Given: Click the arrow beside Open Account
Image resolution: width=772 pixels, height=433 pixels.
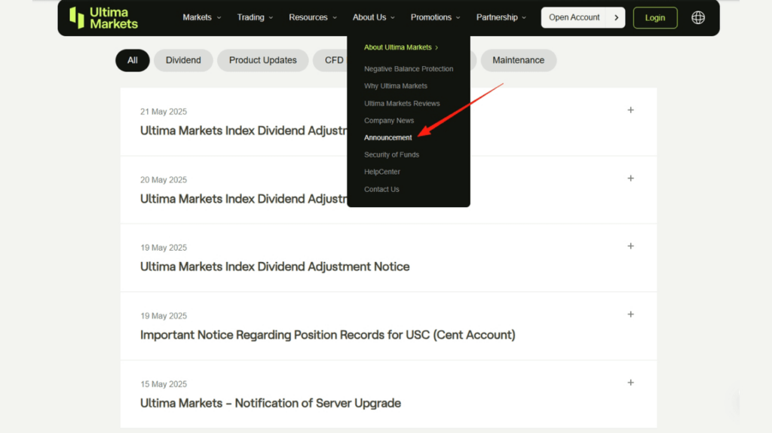Looking at the screenshot, I should point(616,18).
